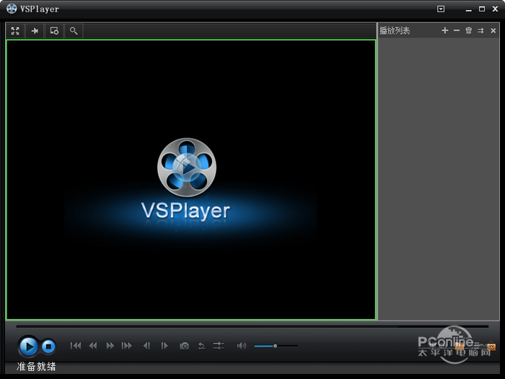Skip to the next file
This screenshot has height=379, width=505.
[x=127, y=346]
